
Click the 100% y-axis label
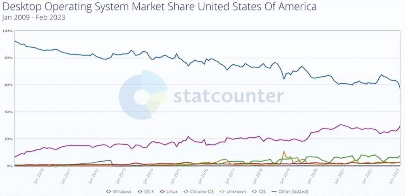[7, 31]
